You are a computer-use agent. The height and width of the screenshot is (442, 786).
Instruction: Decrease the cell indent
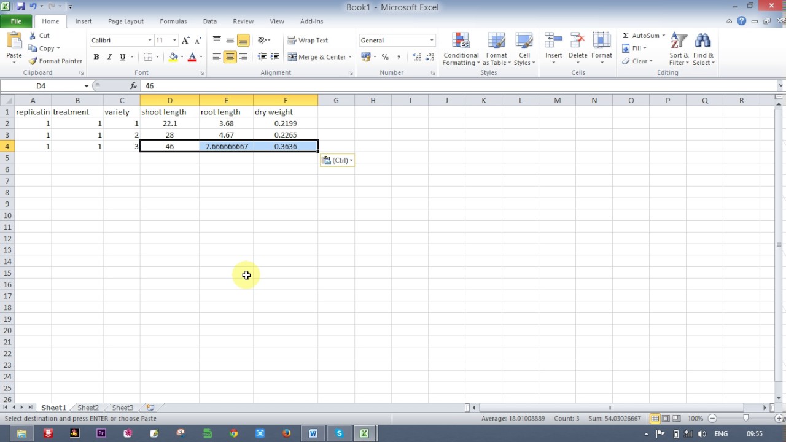[x=262, y=57]
